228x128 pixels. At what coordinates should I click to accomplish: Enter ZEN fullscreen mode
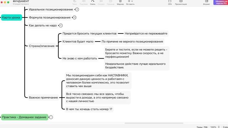click(x=170, y=1)
